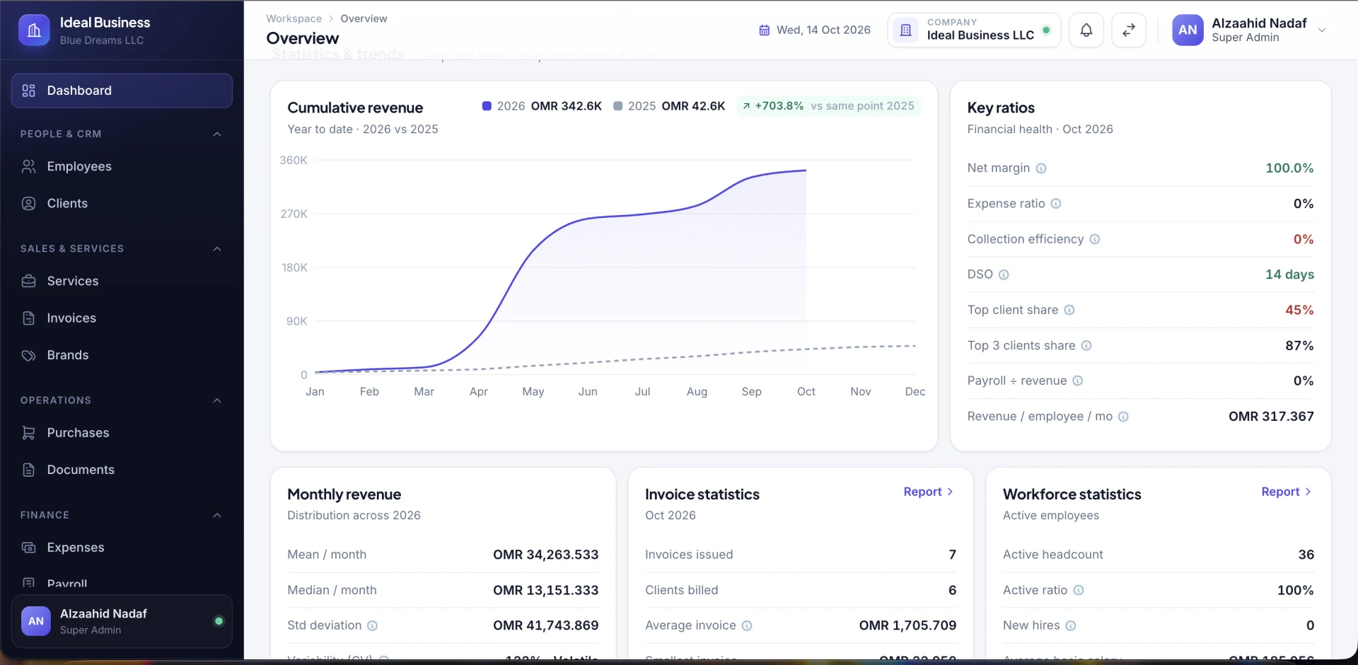This screenshot has height=665, width=1358.
Task: Click the Active headcount value 36
Action: pyautogui.click(x=1306, y=555)
